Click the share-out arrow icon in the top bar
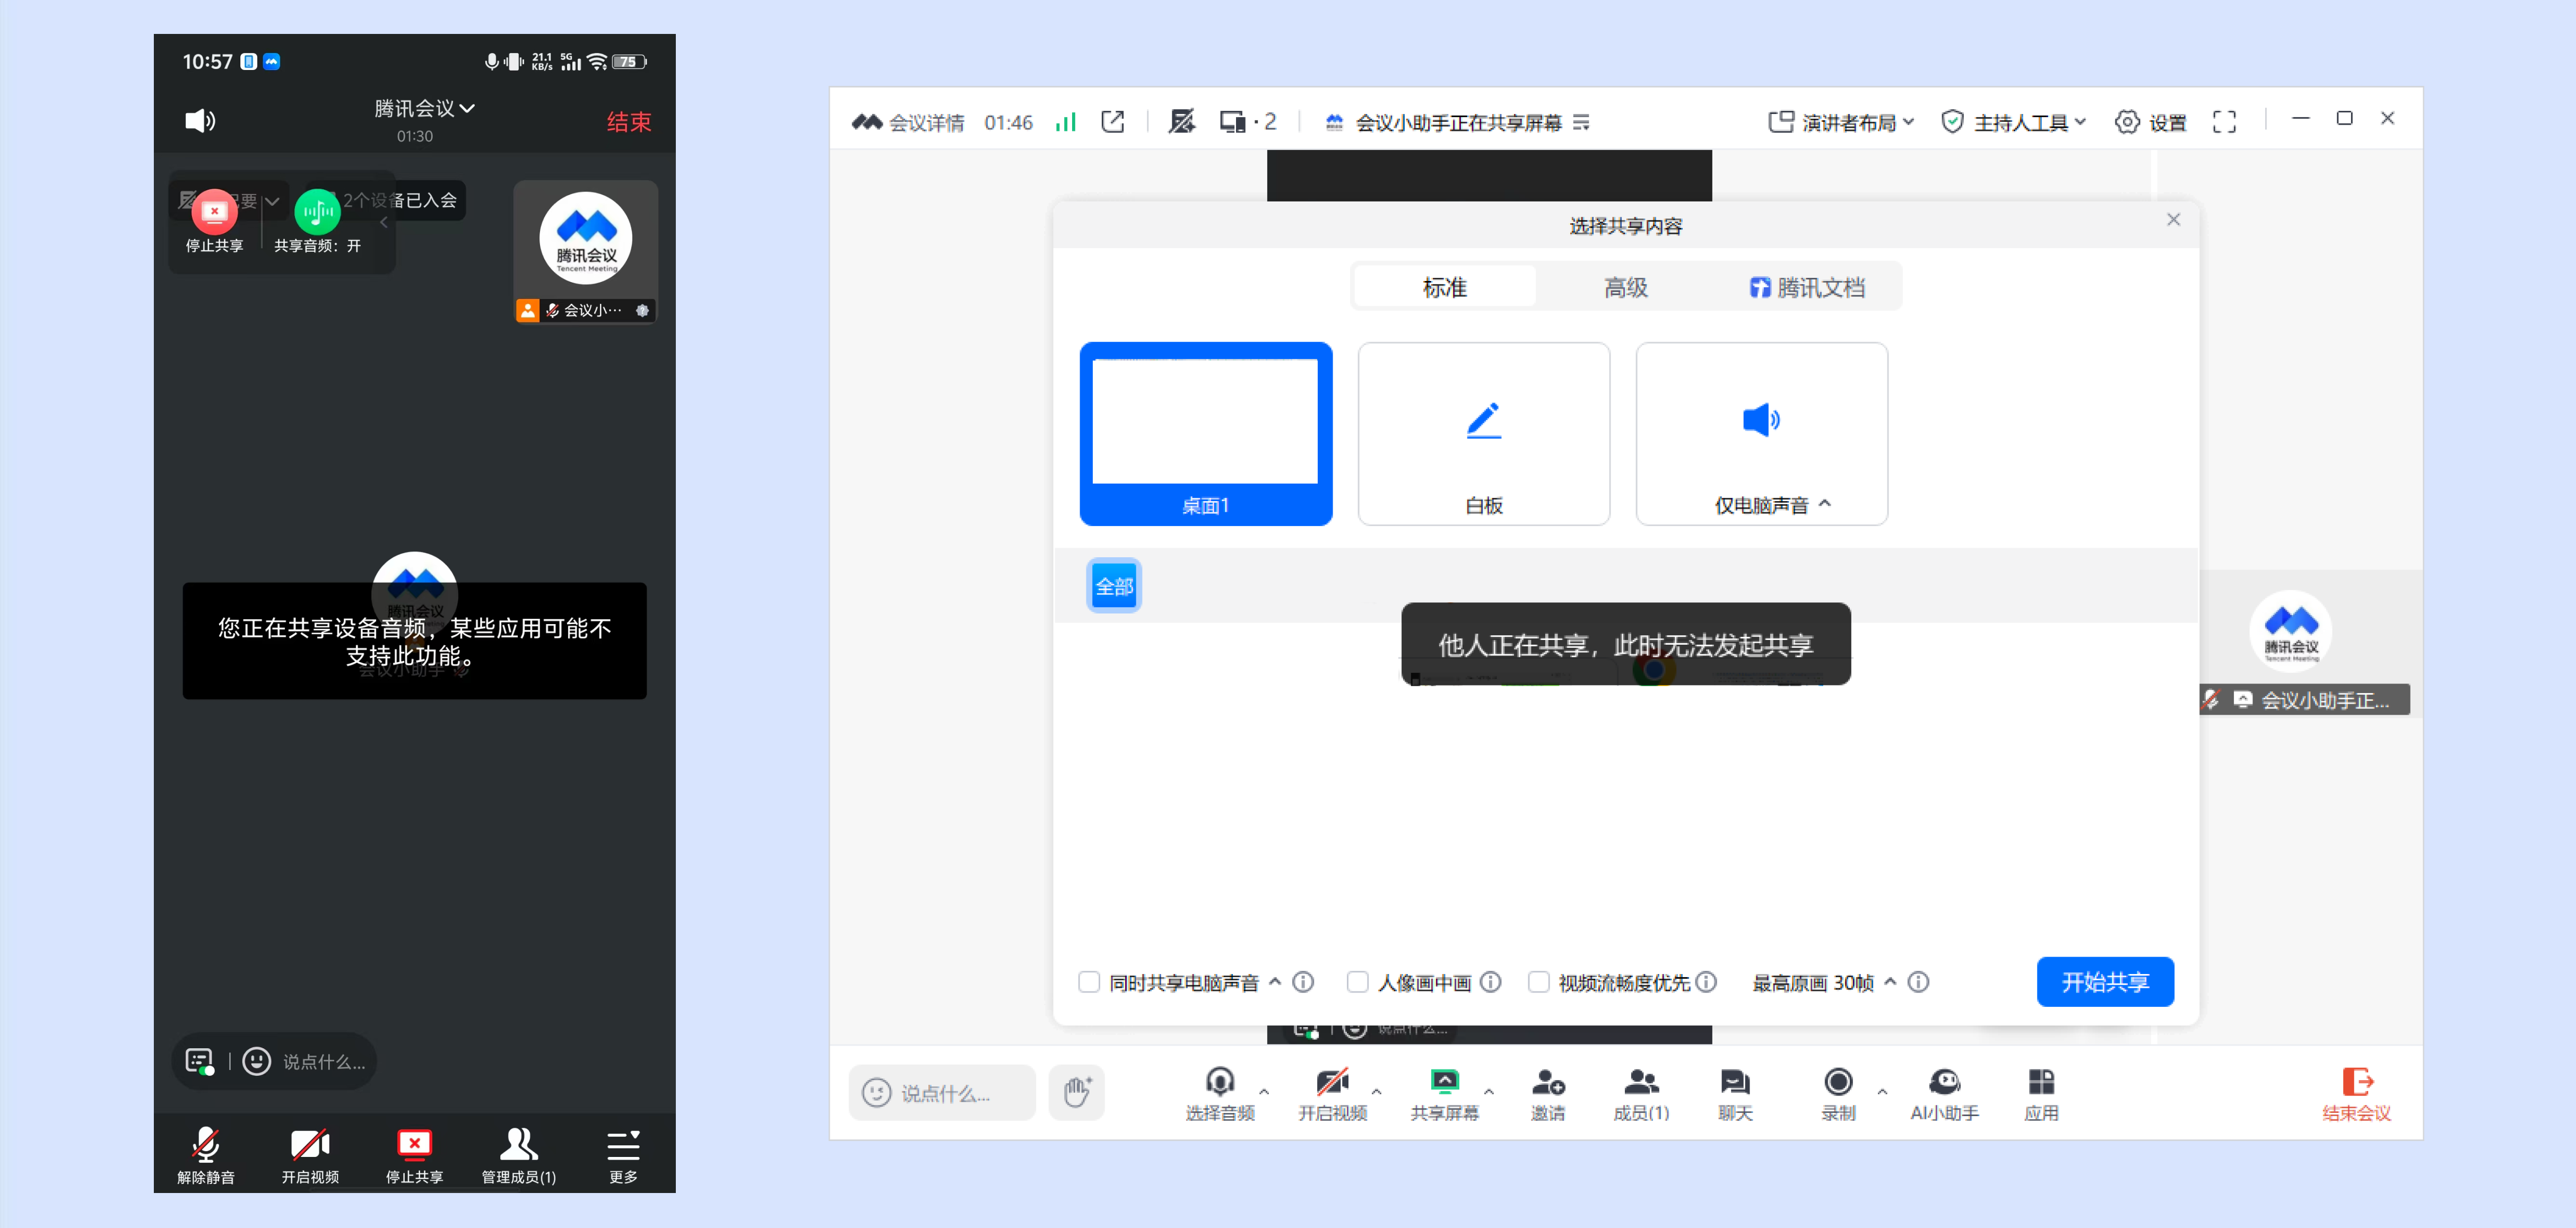The height and width of the screenshot is (1228, 2576). click(x=1112, y=122)
